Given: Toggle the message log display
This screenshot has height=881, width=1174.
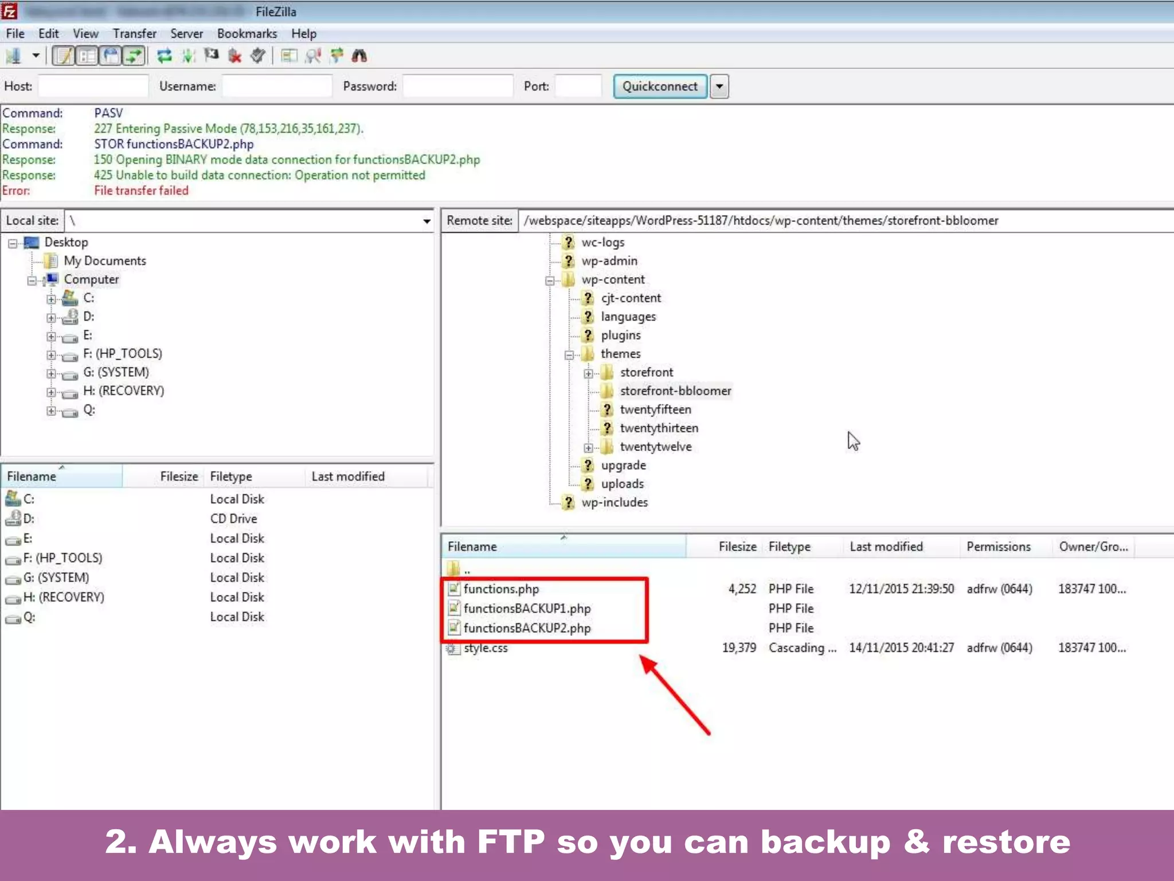Looking at the screenshot, I should coord(63,56).
